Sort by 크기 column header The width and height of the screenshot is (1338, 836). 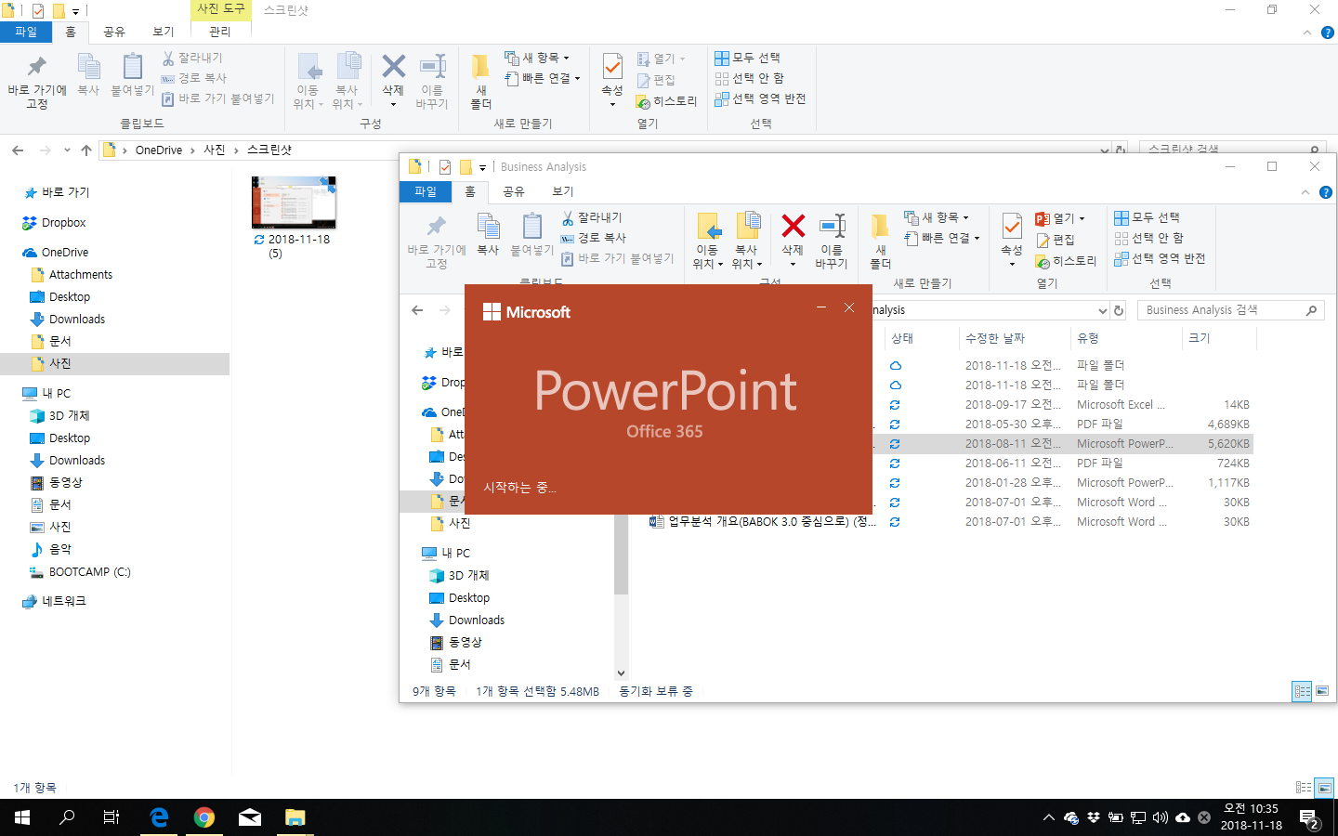pos(1218,338)
